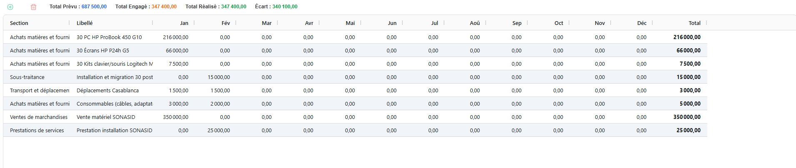The width and height of the screenshot is (796, 168).
Task: Sort by the Section column header
Action: tap(19, 23)
